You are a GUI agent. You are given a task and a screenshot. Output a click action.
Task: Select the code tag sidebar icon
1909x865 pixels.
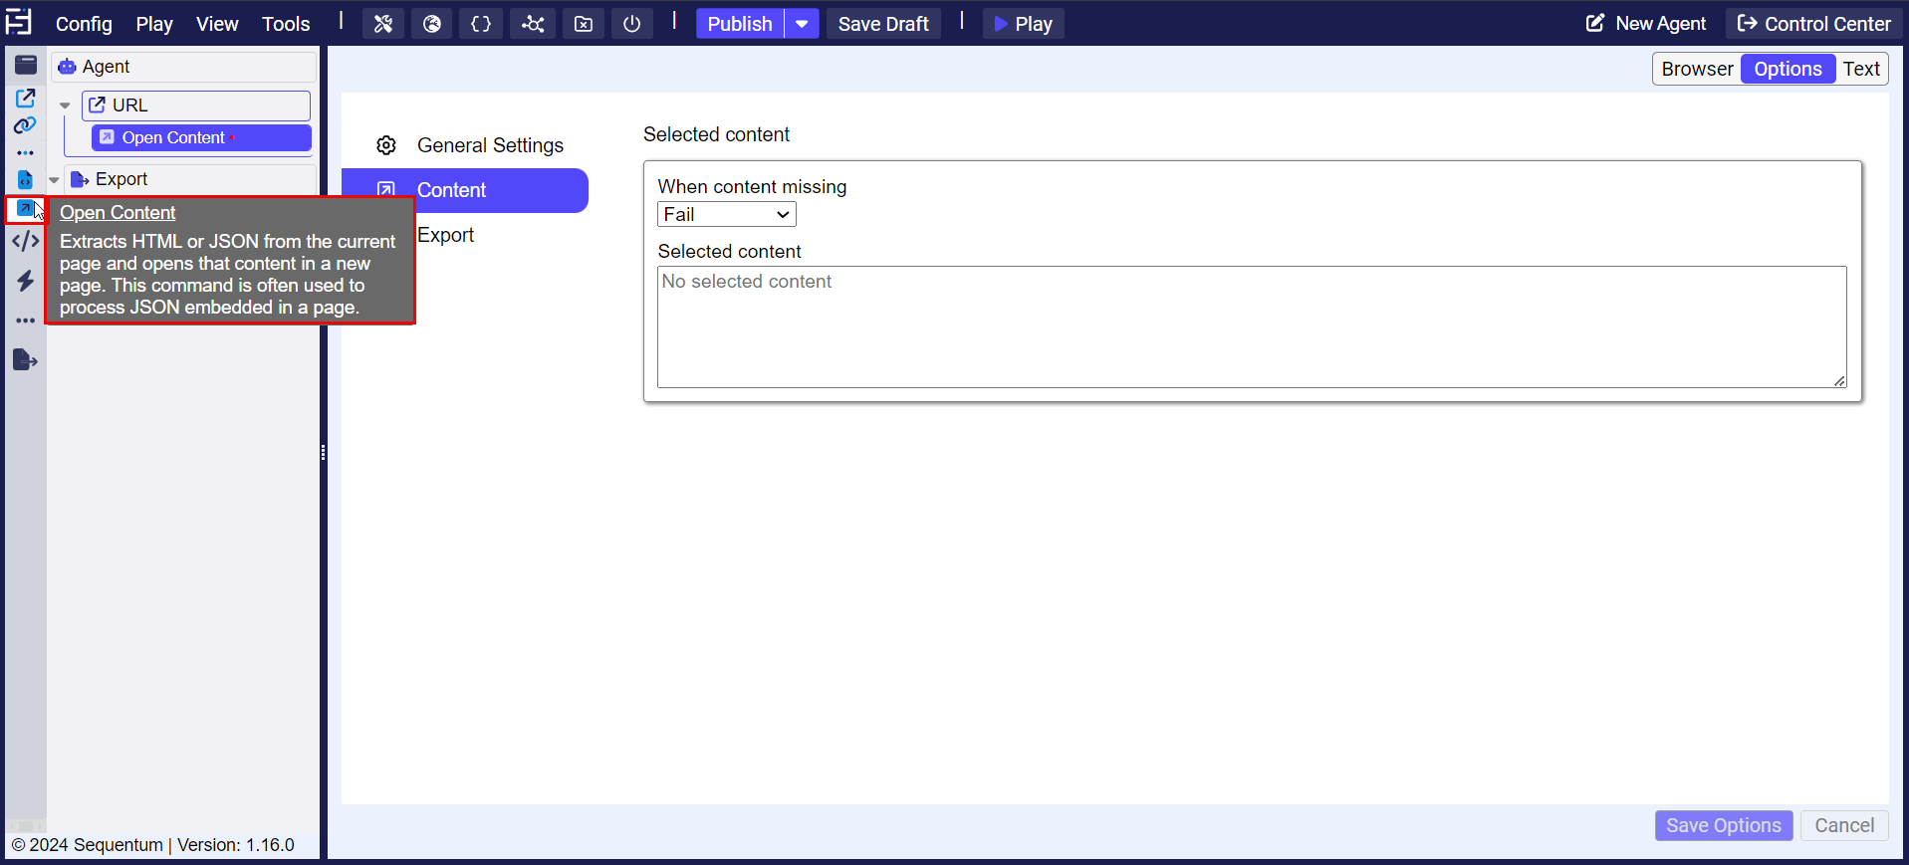point(25,241)
